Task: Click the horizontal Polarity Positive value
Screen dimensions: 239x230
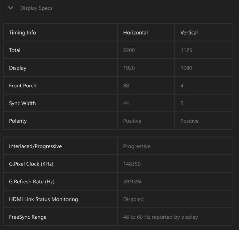Action: click(x=132, y=121)
